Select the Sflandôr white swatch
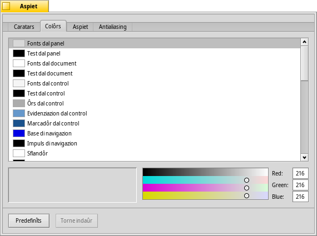The height and width of the screenshot is (236, 317). click(19, 153)
